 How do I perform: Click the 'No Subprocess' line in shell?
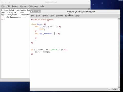pos(14,17)
